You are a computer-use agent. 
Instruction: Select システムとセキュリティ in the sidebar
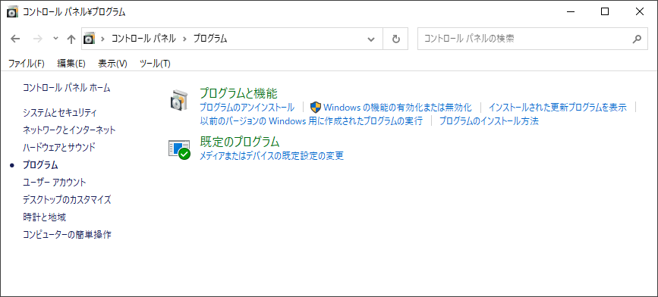(60, 113)
